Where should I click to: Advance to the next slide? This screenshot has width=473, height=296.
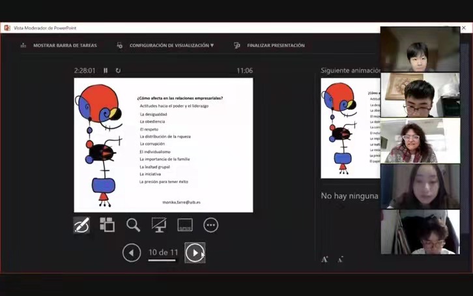tap(195, 253)
